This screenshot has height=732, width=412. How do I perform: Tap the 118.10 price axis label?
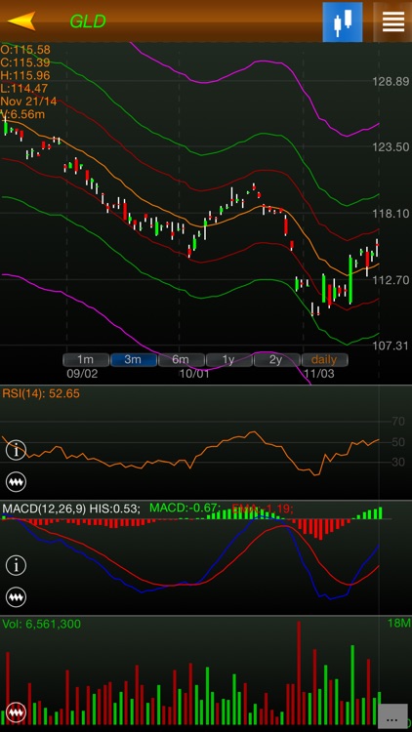(391, 214)
